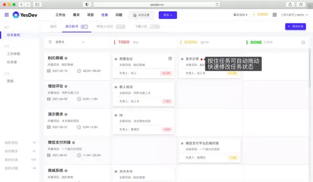Click the info dot beside 微信支付对接
The width and height of the screenshot is (313, 182).
(73, 142)
